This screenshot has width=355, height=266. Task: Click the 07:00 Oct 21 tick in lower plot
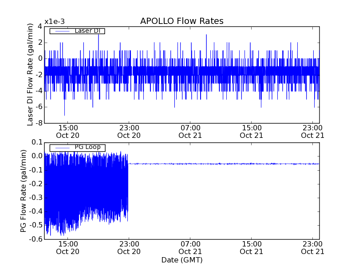click(x=190, y=247)
